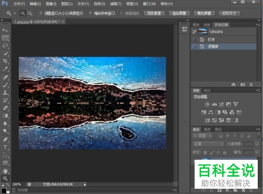Select the Hand tool
The height and width of the screenshot is (194, 263).
click(x=5, y=171)
